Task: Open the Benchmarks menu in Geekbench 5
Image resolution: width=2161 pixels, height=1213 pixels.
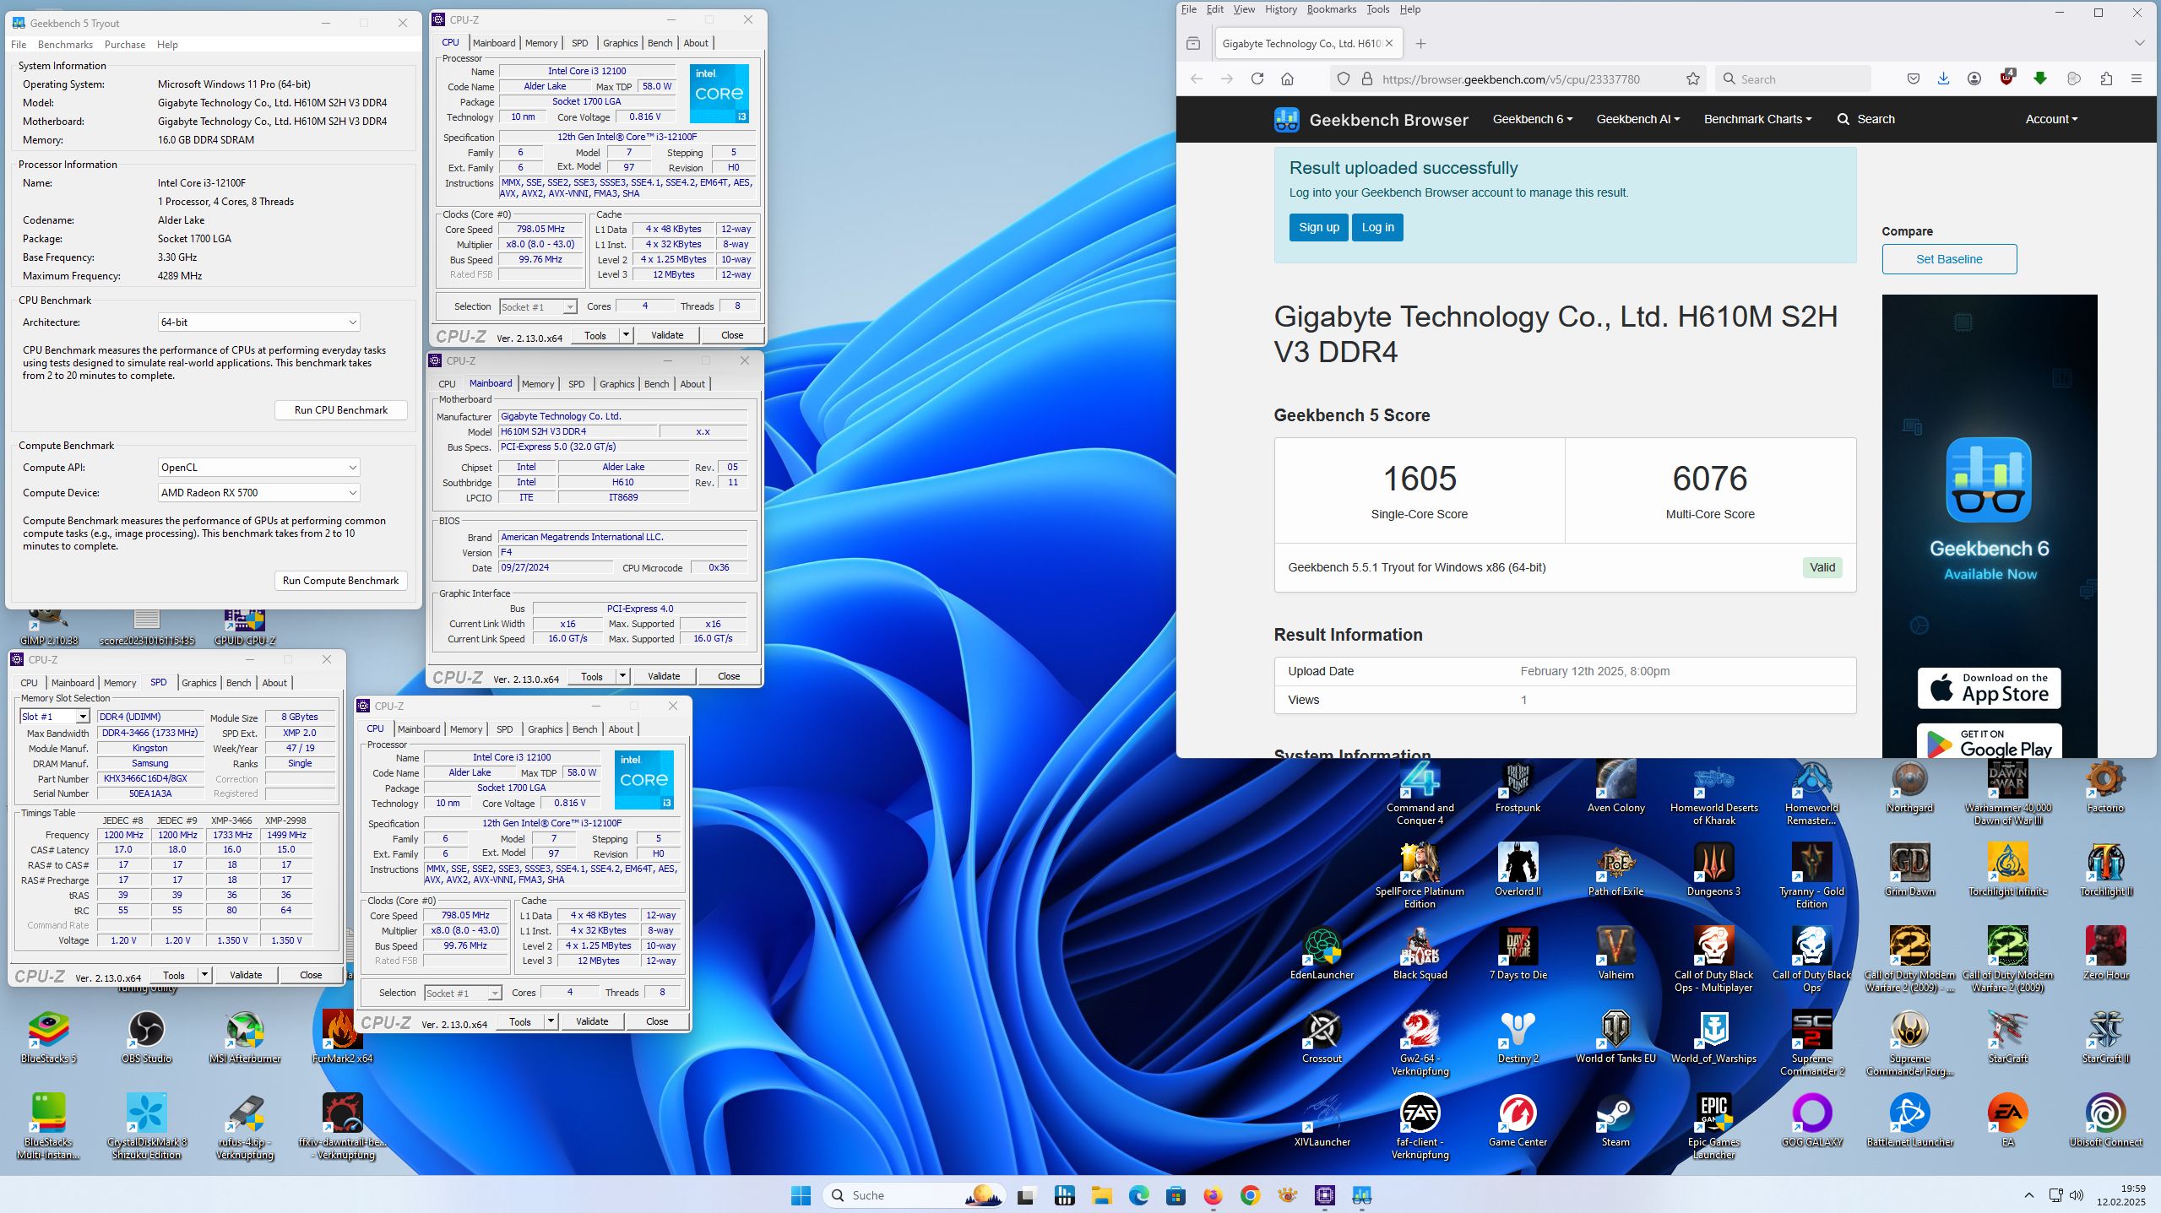Action: click(65, 44)
